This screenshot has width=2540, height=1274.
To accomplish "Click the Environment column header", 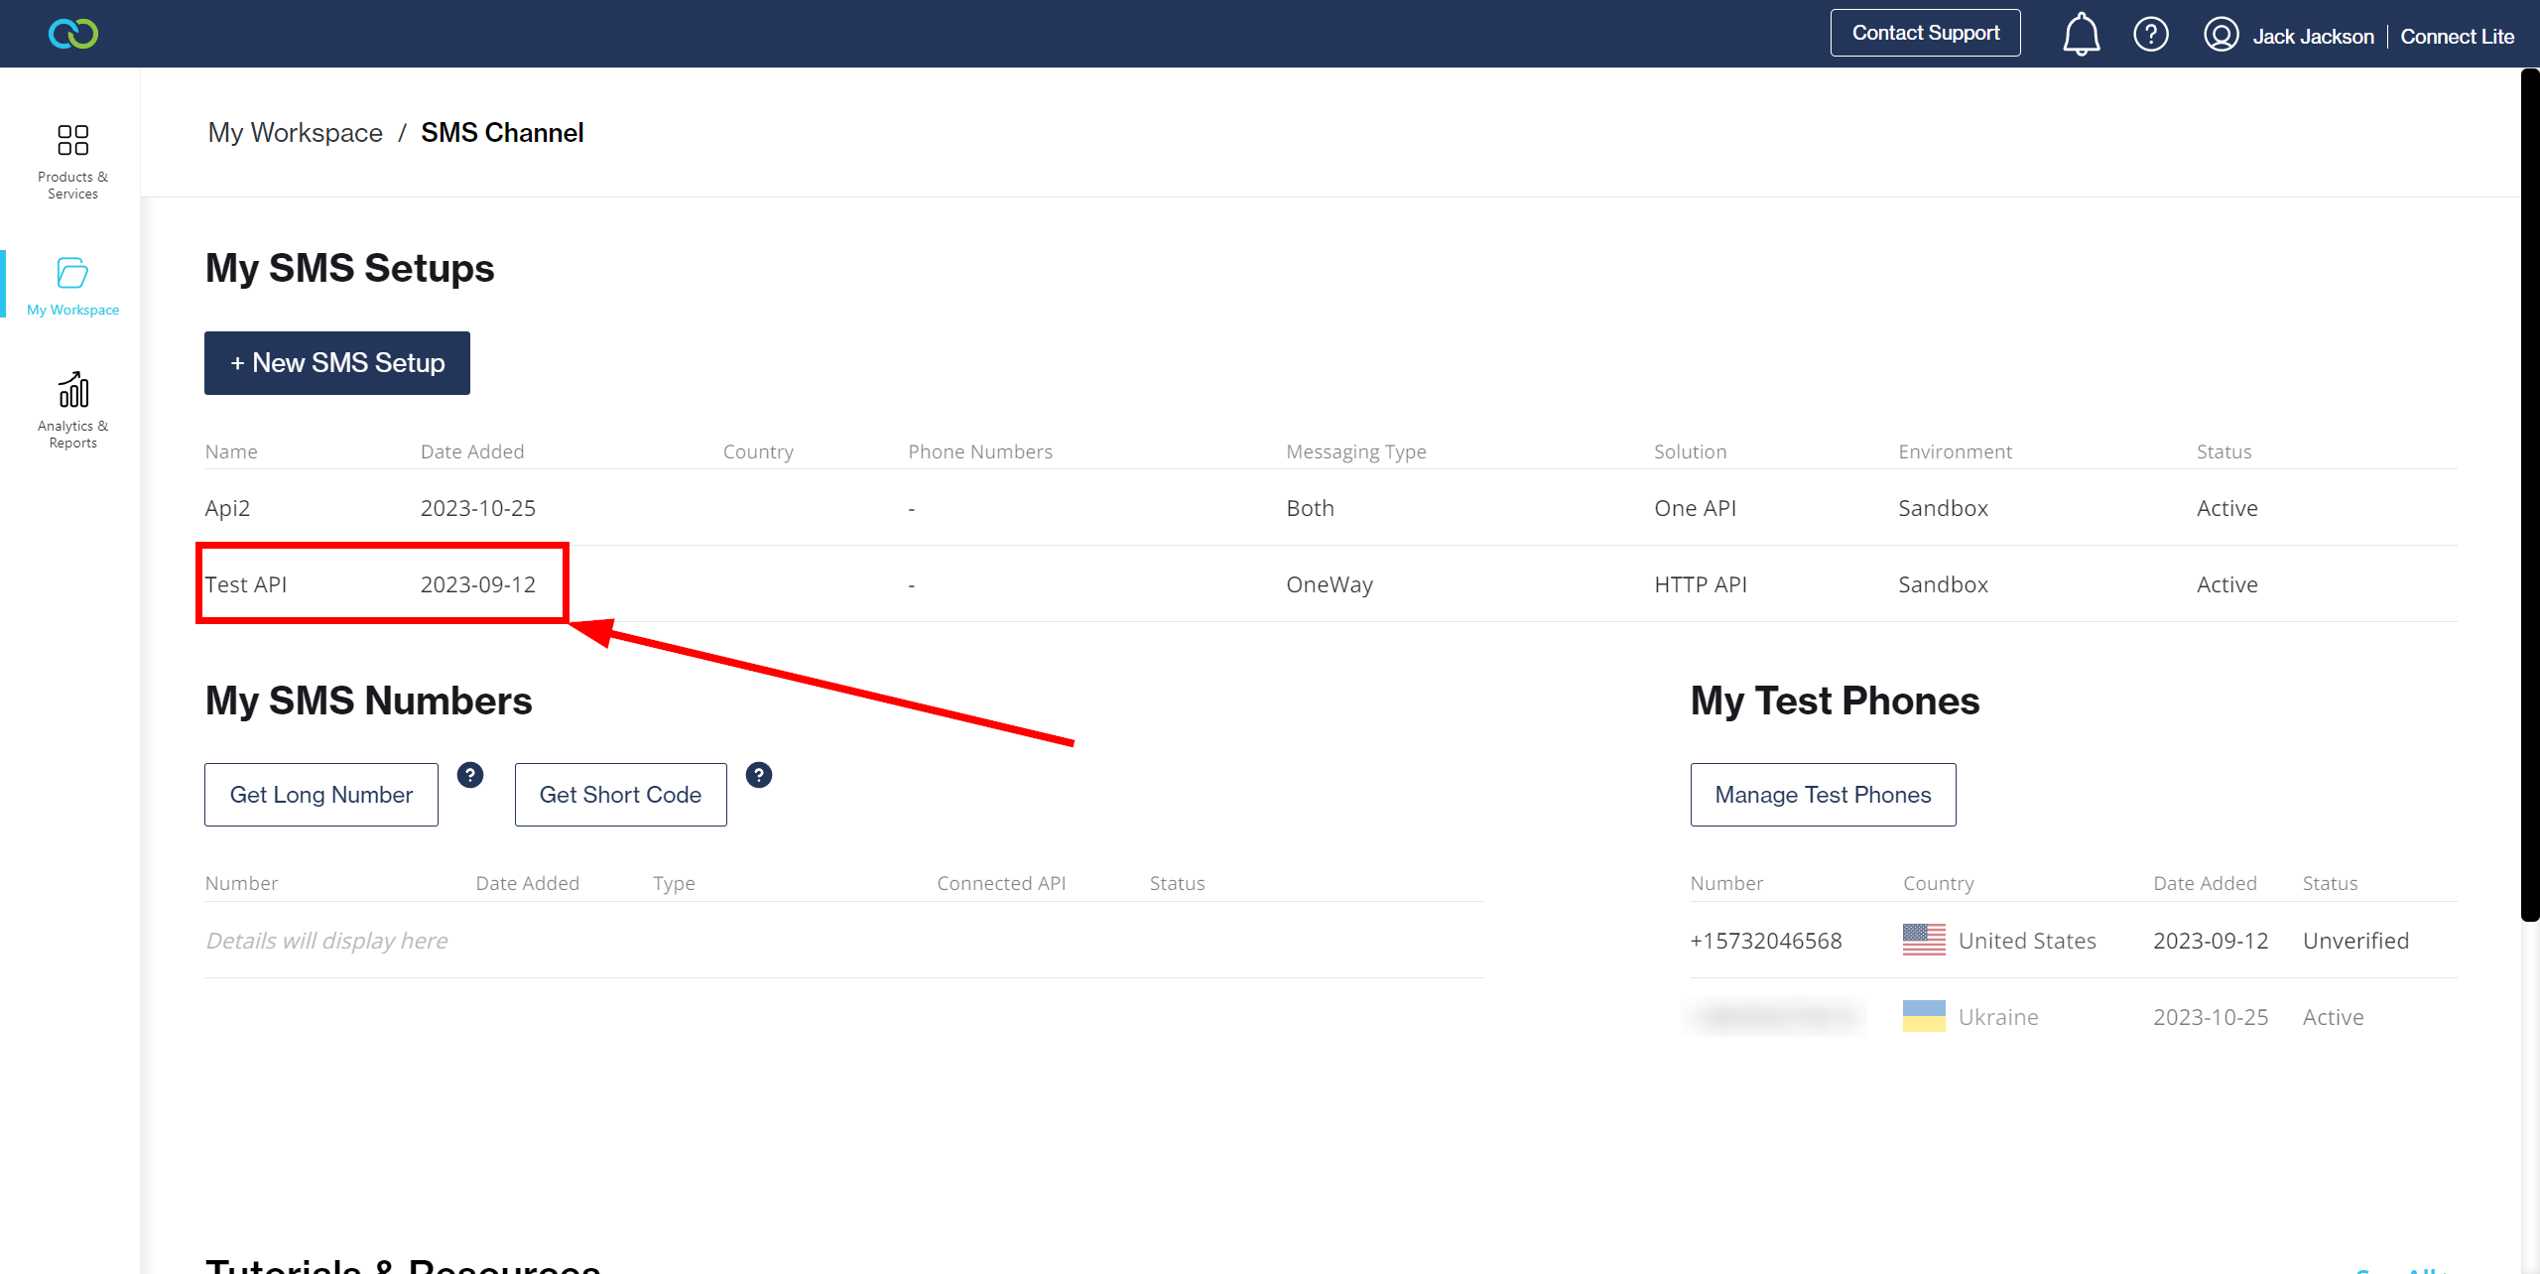I will [1955, 451].
